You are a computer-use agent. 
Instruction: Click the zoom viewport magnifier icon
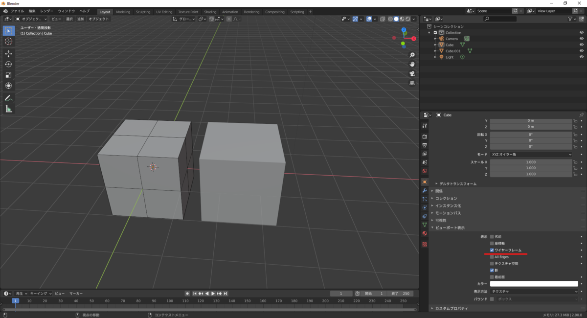coord(412,55)
